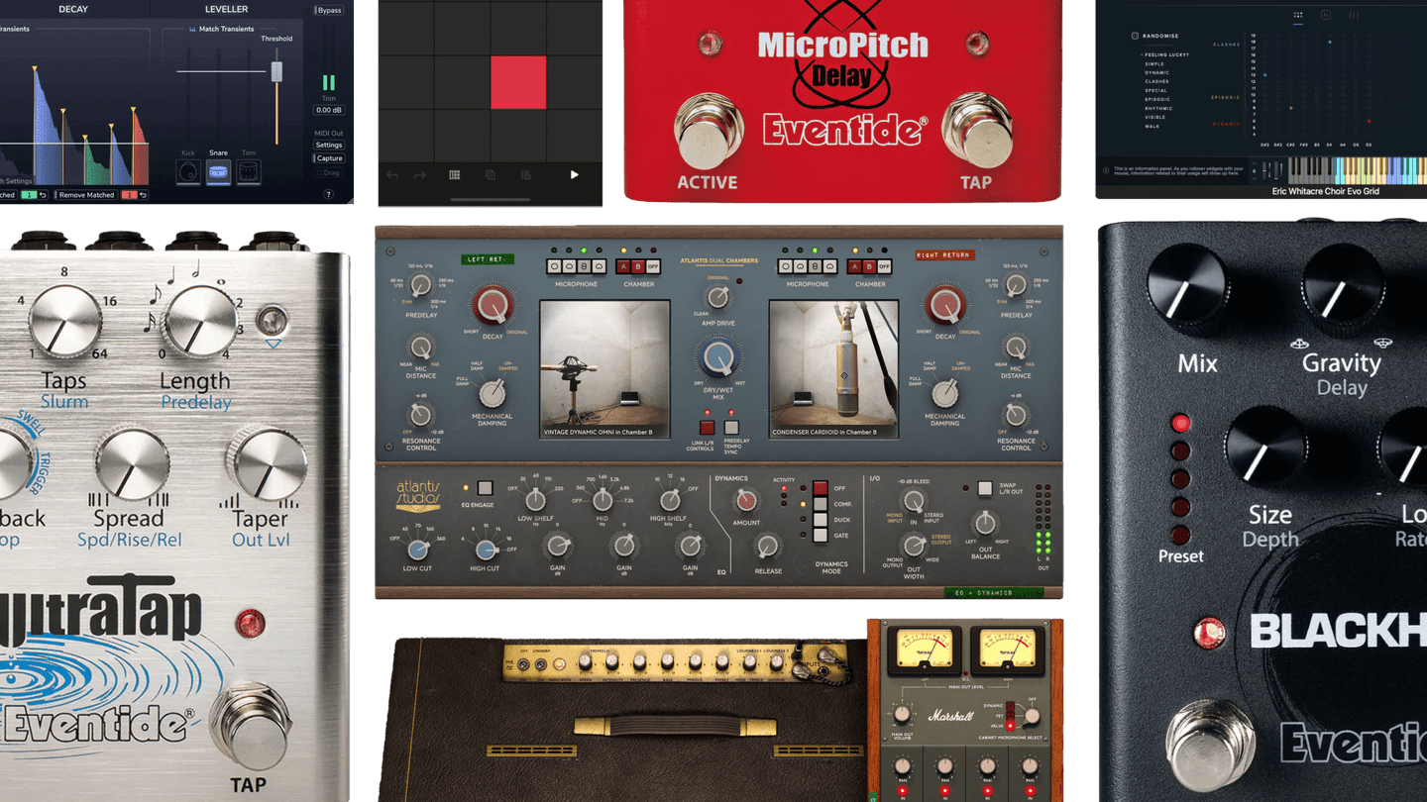Open the FX page icon in Evo Grid

(1326, 15)
